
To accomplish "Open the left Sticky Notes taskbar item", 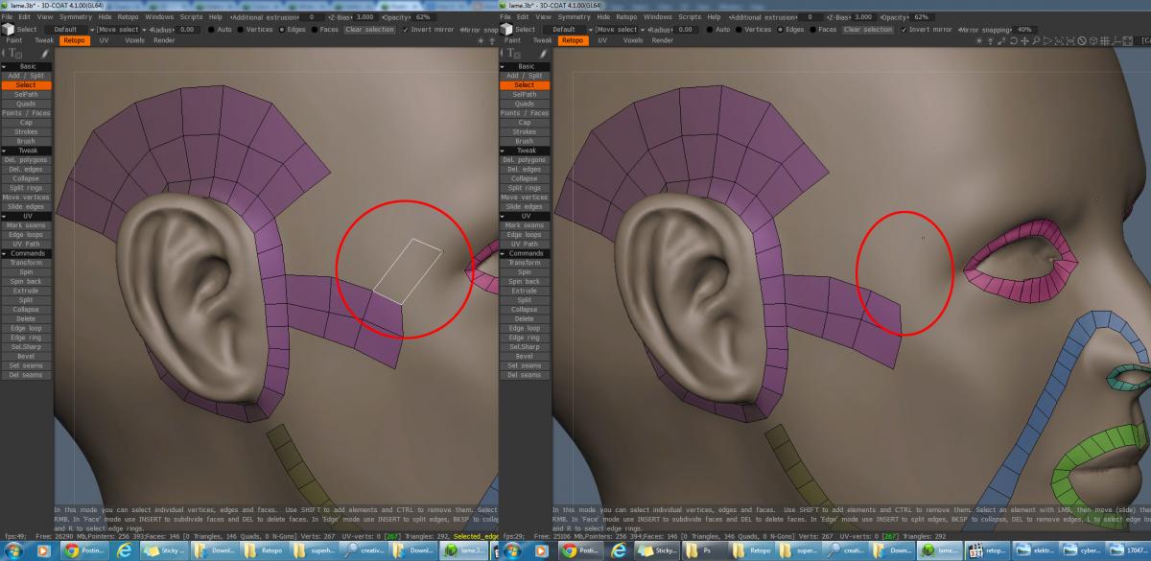I will coord(164,551).
